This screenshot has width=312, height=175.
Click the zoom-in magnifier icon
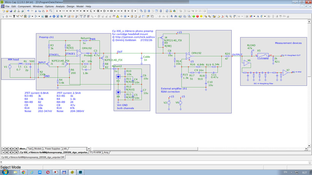(227, 16)
